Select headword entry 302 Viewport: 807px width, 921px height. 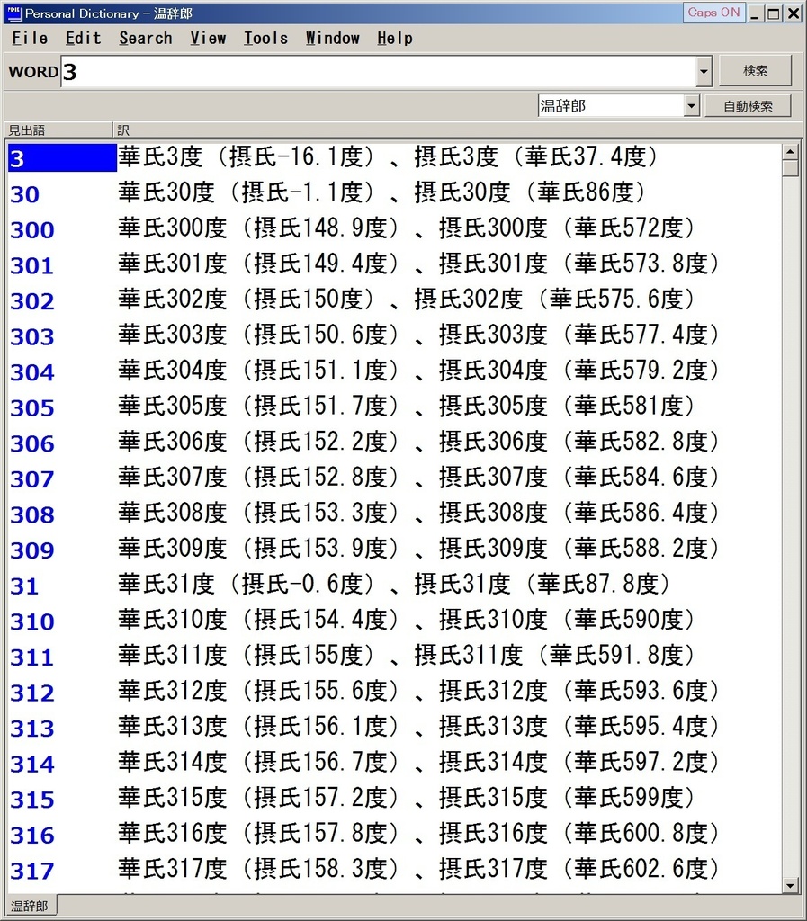click(32, 300)
